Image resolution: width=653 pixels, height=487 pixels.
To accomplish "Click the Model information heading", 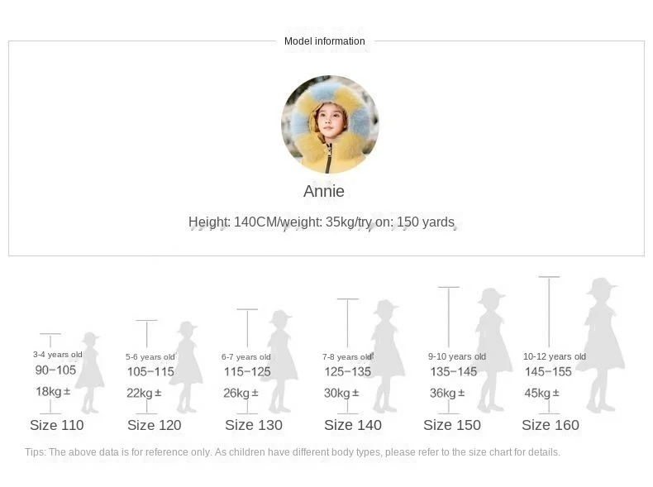I will click(x=325, y=41).
